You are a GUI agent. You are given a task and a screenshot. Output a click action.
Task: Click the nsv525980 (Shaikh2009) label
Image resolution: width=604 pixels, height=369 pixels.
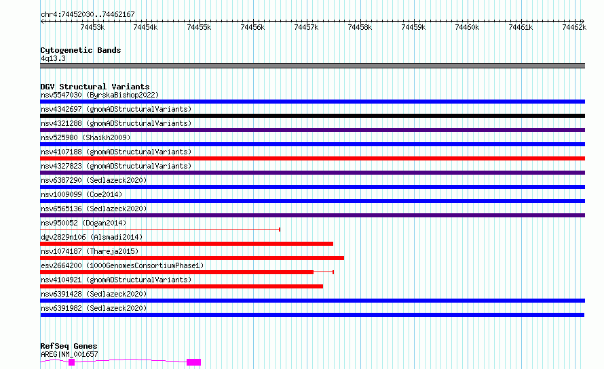click(86, 137)
